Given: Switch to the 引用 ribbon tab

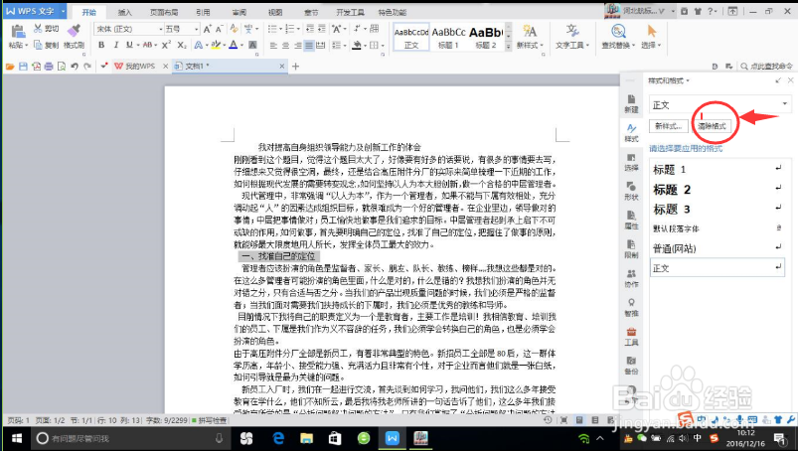Looking at the screenshot, I should (x=203, y=12).
